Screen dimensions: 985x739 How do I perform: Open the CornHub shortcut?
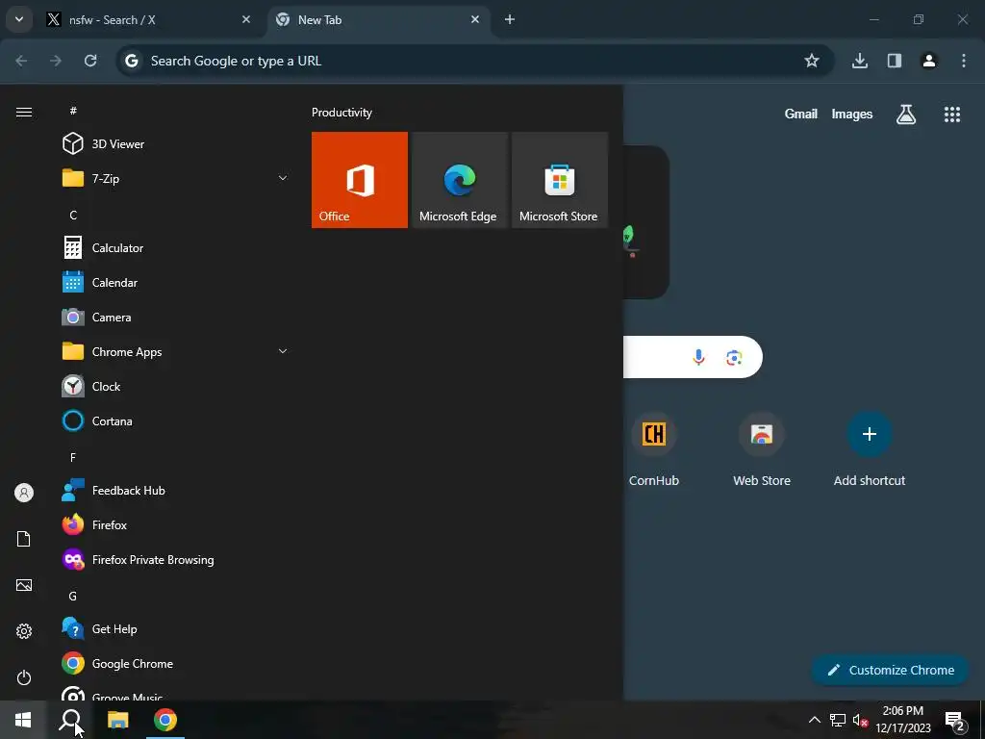coord(654,449)
